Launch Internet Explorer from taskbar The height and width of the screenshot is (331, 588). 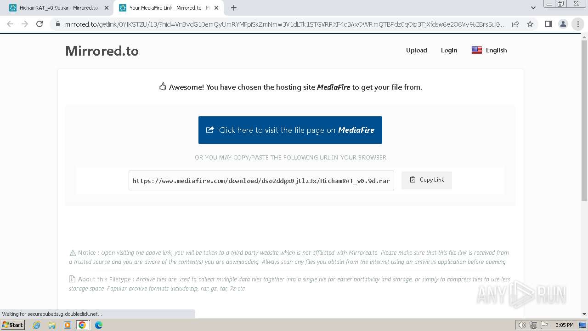[x=37, y=325]
